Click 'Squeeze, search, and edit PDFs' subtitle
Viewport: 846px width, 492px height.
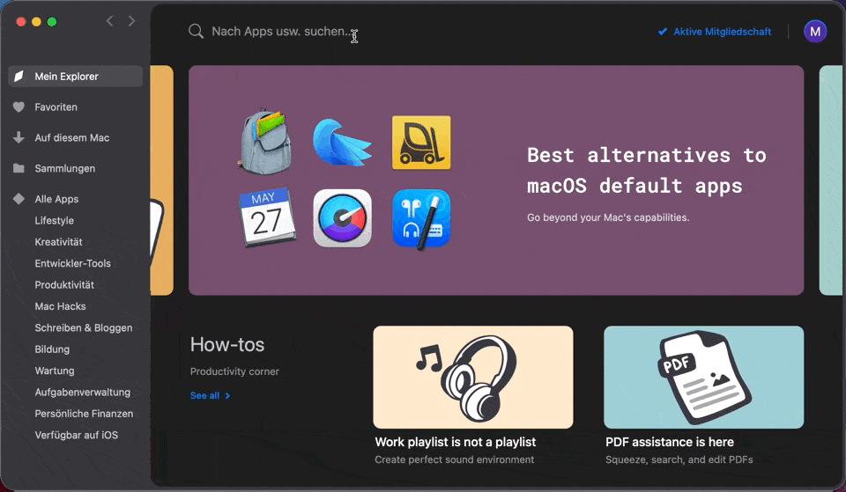coord(679,459)
